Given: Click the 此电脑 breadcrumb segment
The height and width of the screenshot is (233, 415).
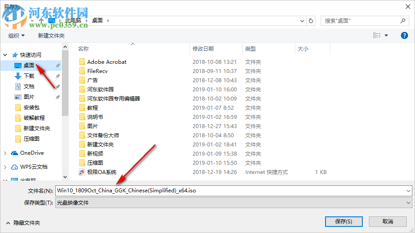Looking at the screenshot, I should coord(73,20).
